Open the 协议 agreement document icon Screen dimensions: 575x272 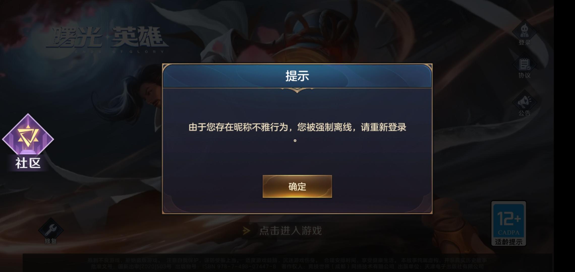[525, 64]
